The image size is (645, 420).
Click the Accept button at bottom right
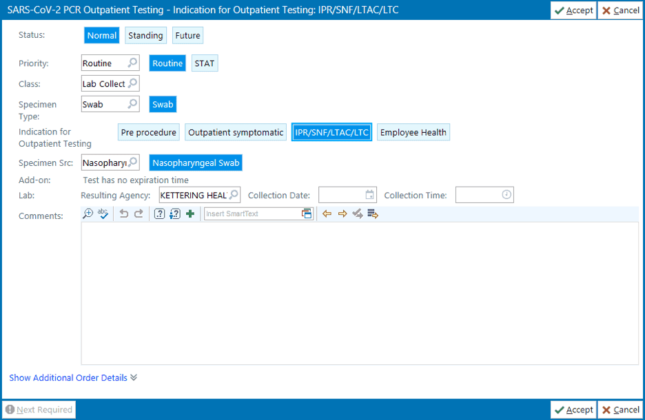pyautogui.click(x=573, y=409)
